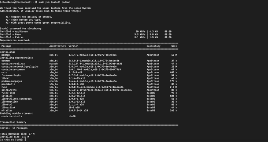Click '#3) With great power comes great responsibility.' line
The height and width of the screenshot is (142, 268).
click(x=38, y=23)
